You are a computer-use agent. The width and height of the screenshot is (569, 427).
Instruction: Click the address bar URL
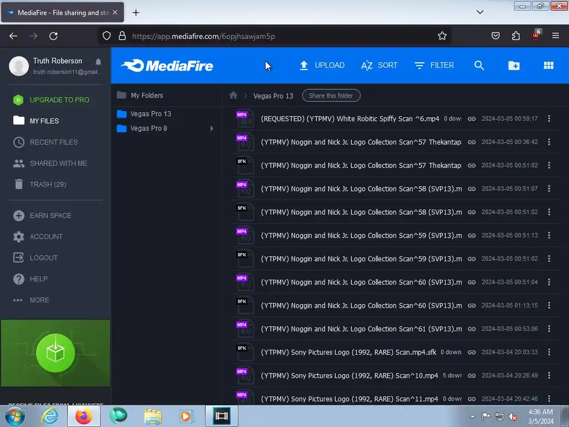203,36
